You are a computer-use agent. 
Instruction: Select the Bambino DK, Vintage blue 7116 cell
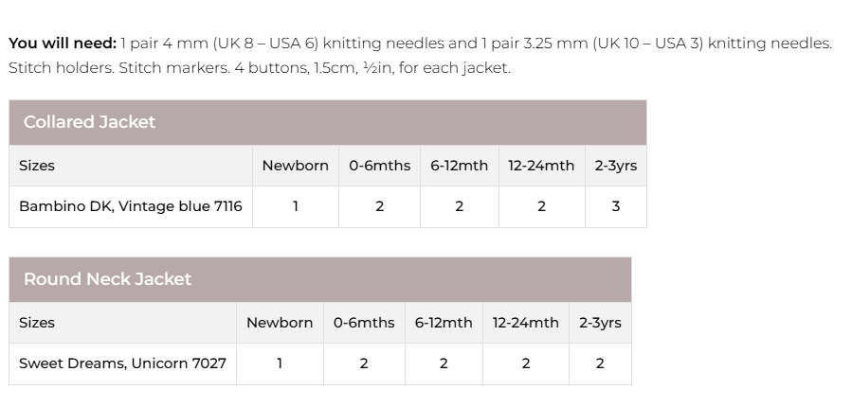(131, 206)
